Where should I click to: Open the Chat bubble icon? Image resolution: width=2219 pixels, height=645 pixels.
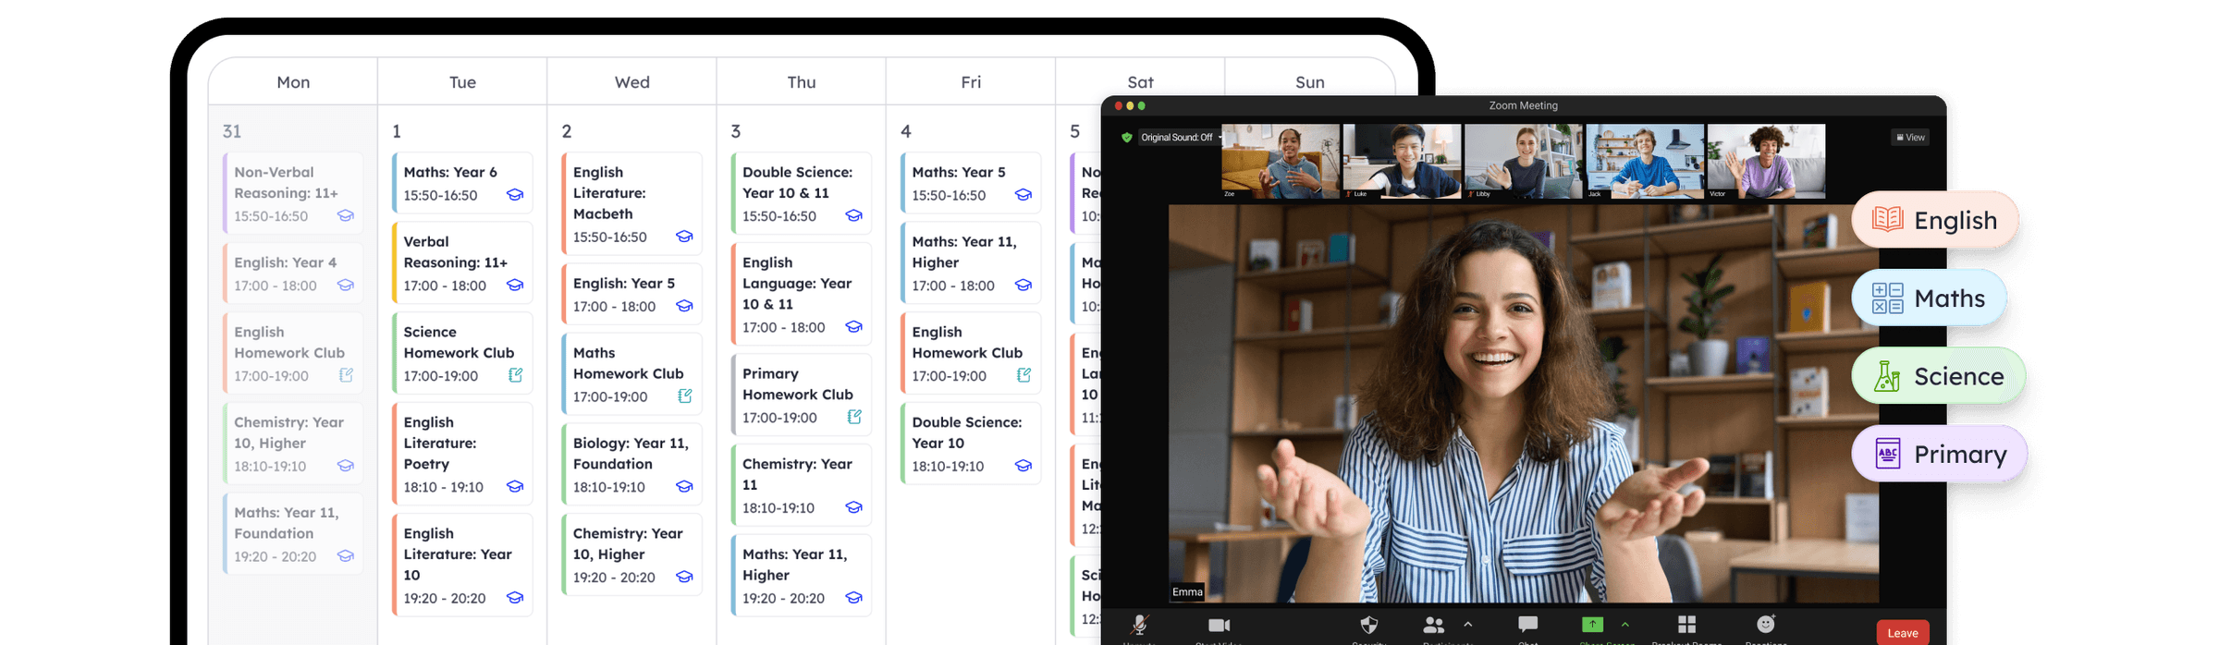[1528, 625]
